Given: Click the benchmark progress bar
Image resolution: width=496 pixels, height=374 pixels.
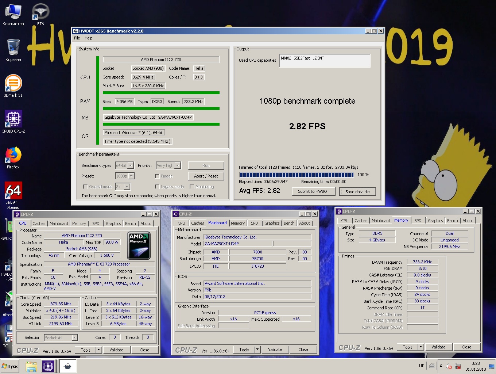Looking at the screenshot, I should [x=297, y=175].
